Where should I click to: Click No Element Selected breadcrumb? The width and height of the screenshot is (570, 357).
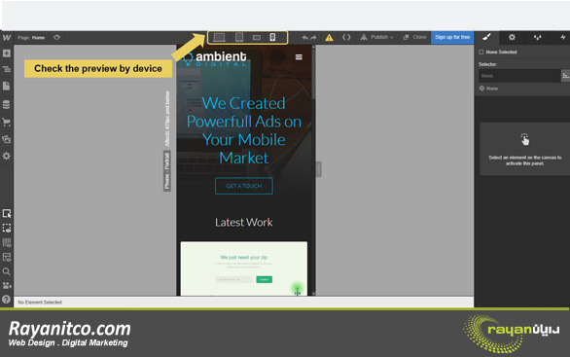[x=40, y=303]
